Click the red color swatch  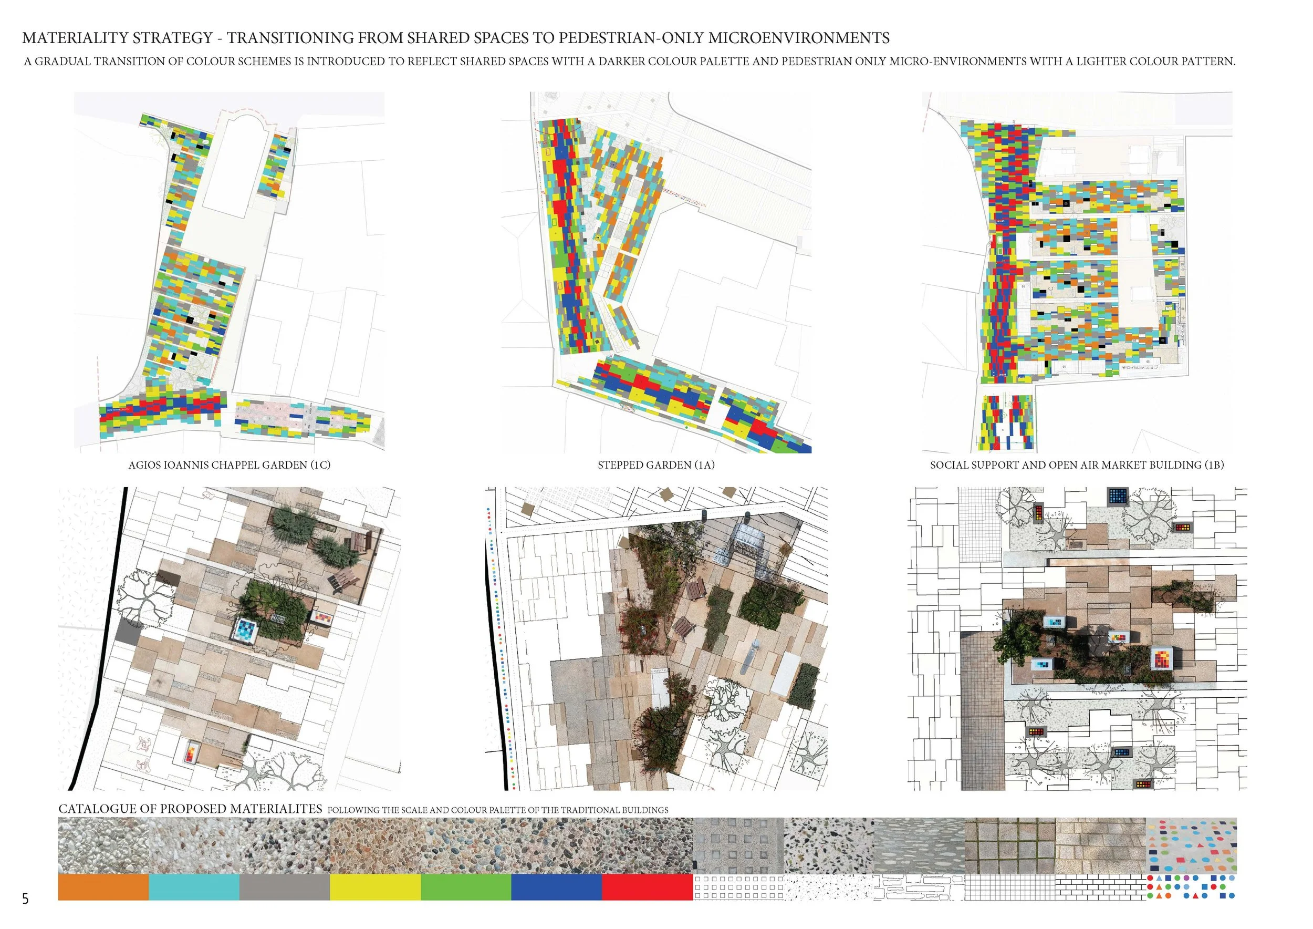pos(647,886)
